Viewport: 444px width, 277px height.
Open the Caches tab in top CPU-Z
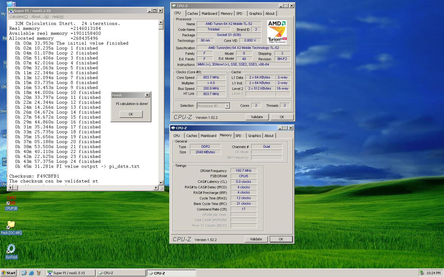point(193,14)
